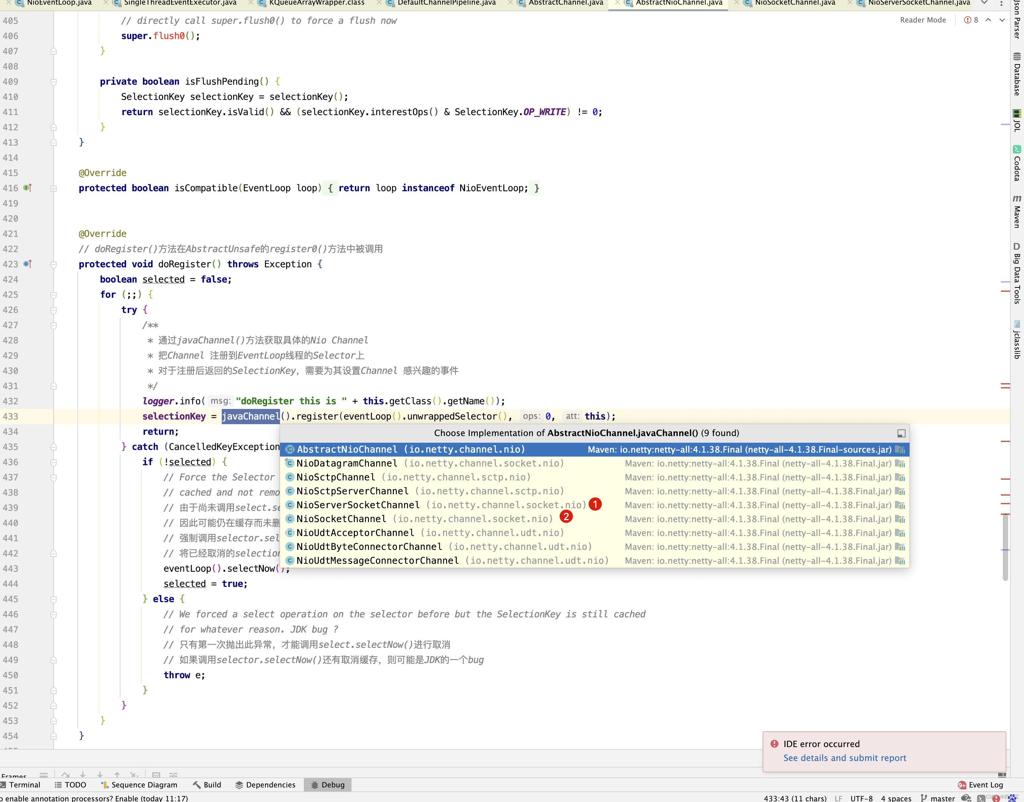Switch to the AbstractChannel.java tab
The height and width of the screenshot is (802, 1024).
[x=566, y=3]
